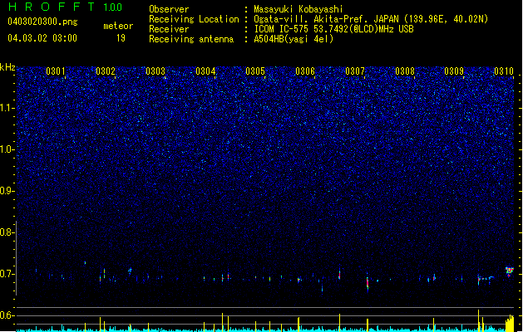
Task: Click antenna text A504HB(yagi 4el)
Action: click(294, 39)
